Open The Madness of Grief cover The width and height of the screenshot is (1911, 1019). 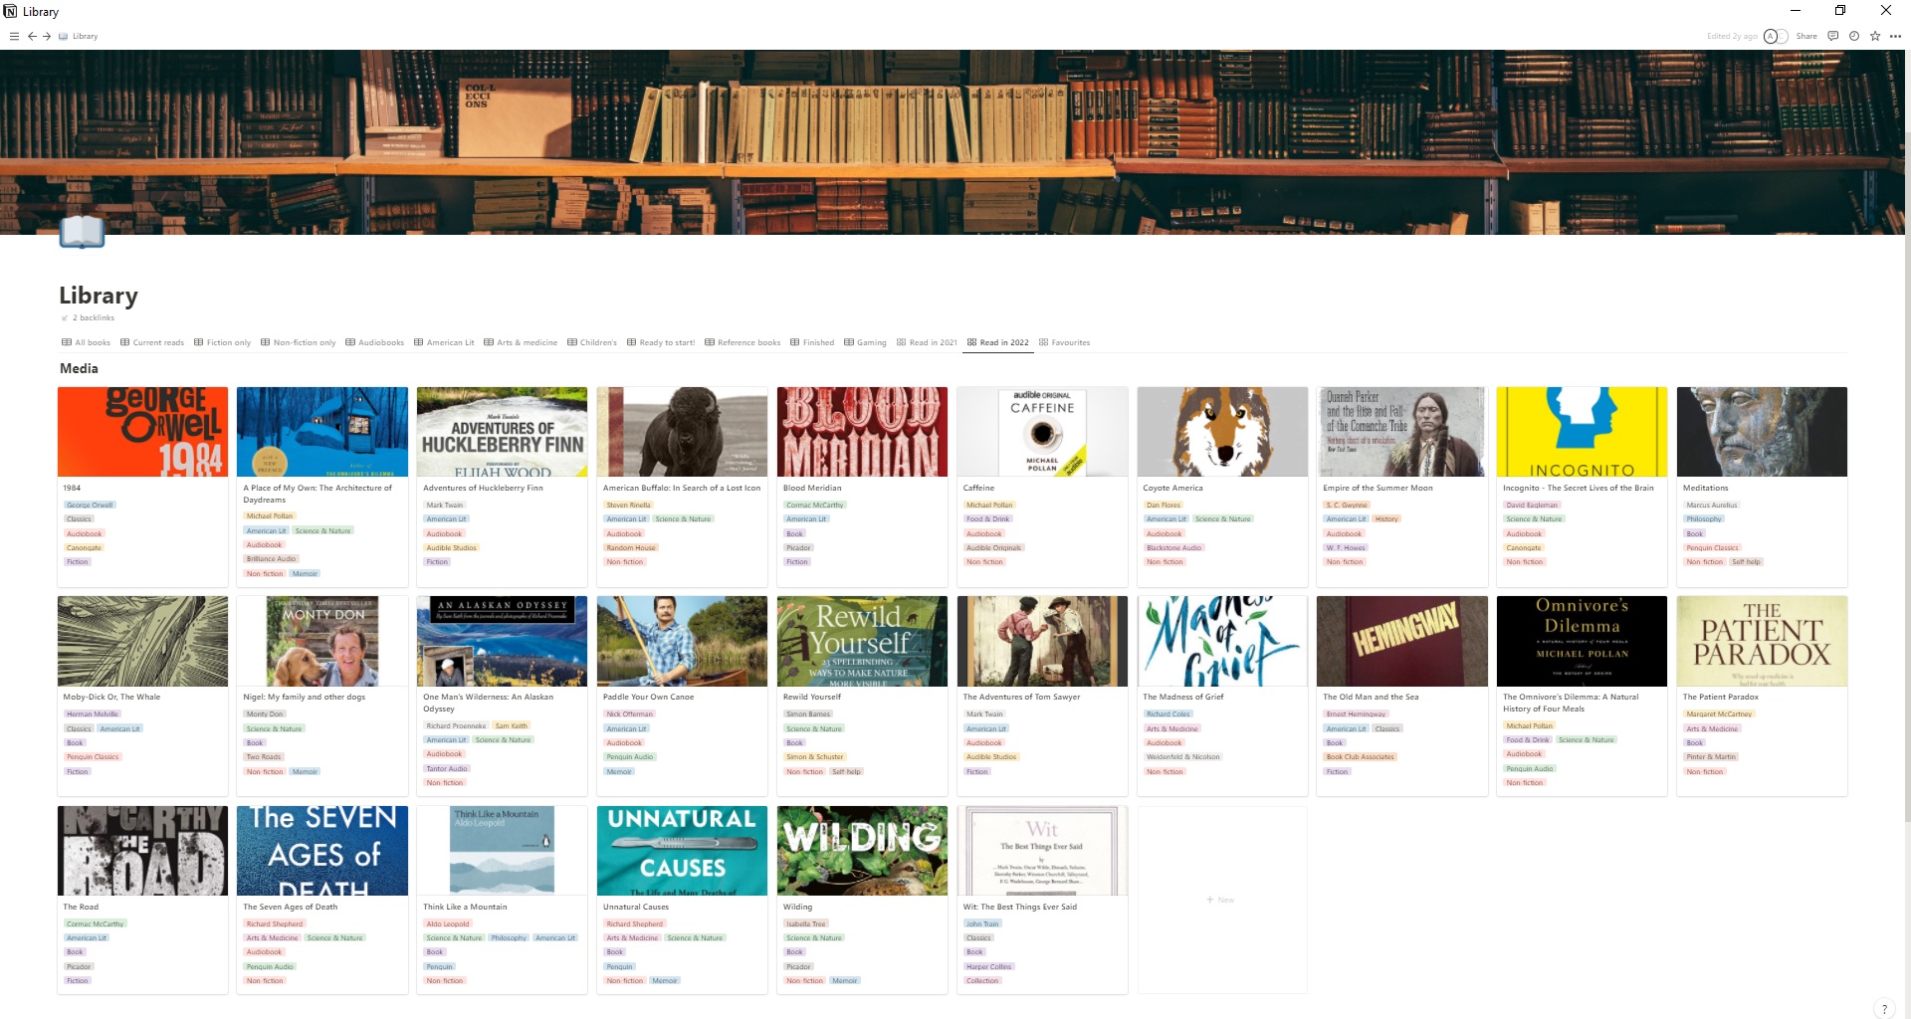coord(1222,641)
